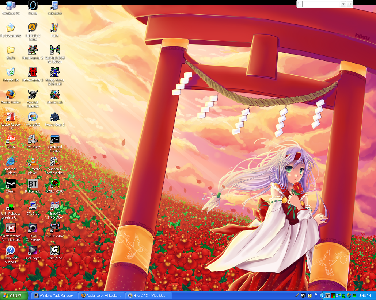Viewport: 376px width, 300px height.
Task: Open the Portal game shortcut
Action: (33, 8)
